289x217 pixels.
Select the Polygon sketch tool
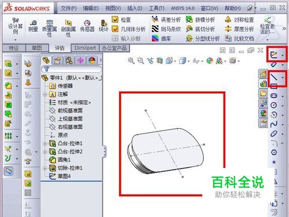(274, 152)
